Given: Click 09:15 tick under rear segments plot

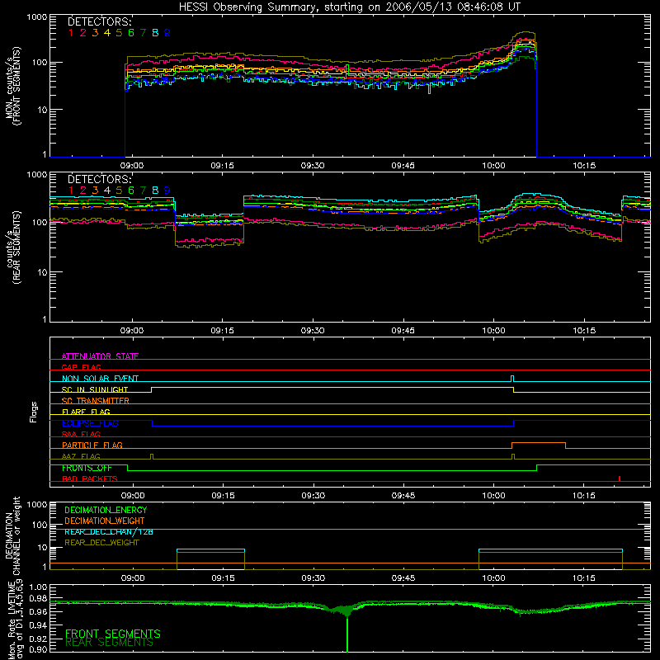Looking at the screenshot, I should [222, 331].
